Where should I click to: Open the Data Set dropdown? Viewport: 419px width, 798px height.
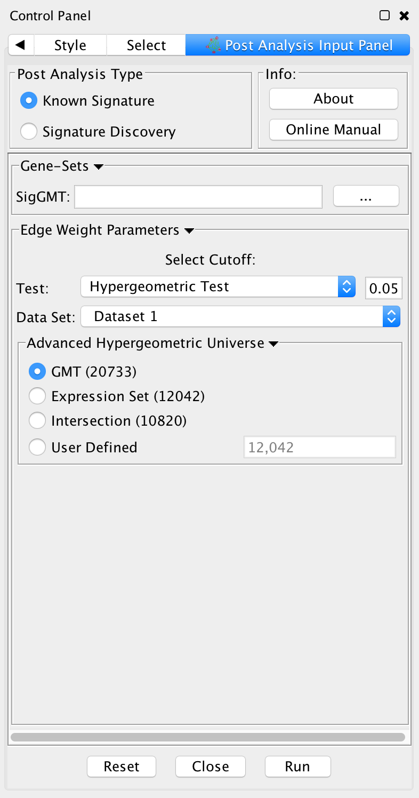240,317
